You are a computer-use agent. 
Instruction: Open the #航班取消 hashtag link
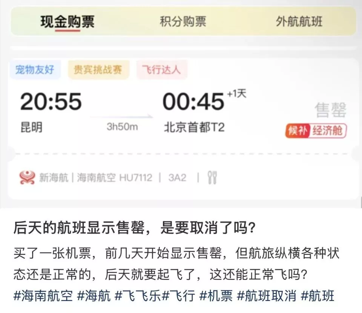(267, 296)
